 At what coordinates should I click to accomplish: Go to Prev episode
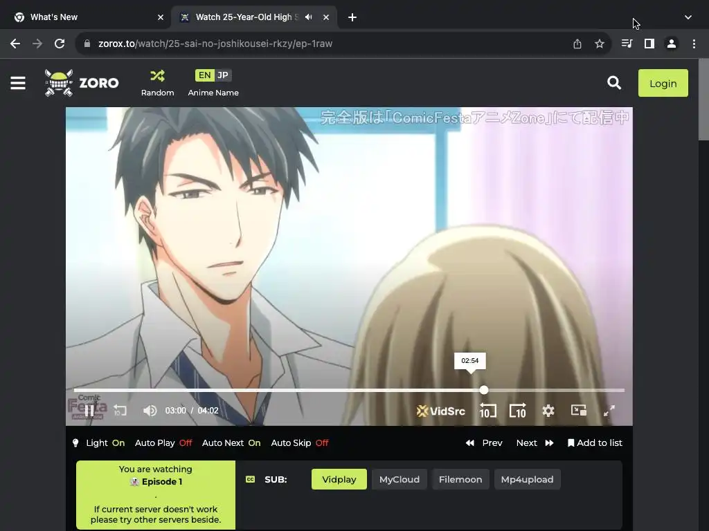coord(484,443)
